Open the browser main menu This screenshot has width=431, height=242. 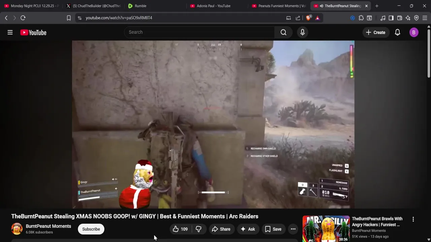point(425,18)
